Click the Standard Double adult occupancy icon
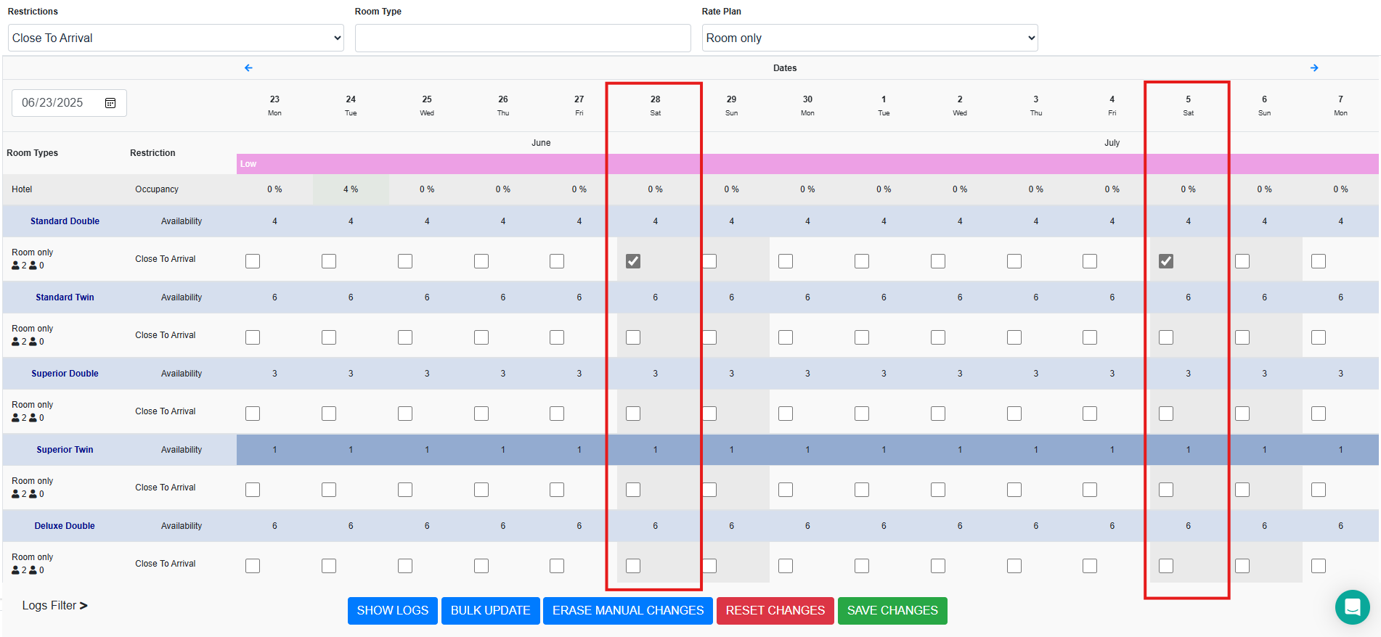Screen dimensions: 1381x637 click(x=16, y=266)
